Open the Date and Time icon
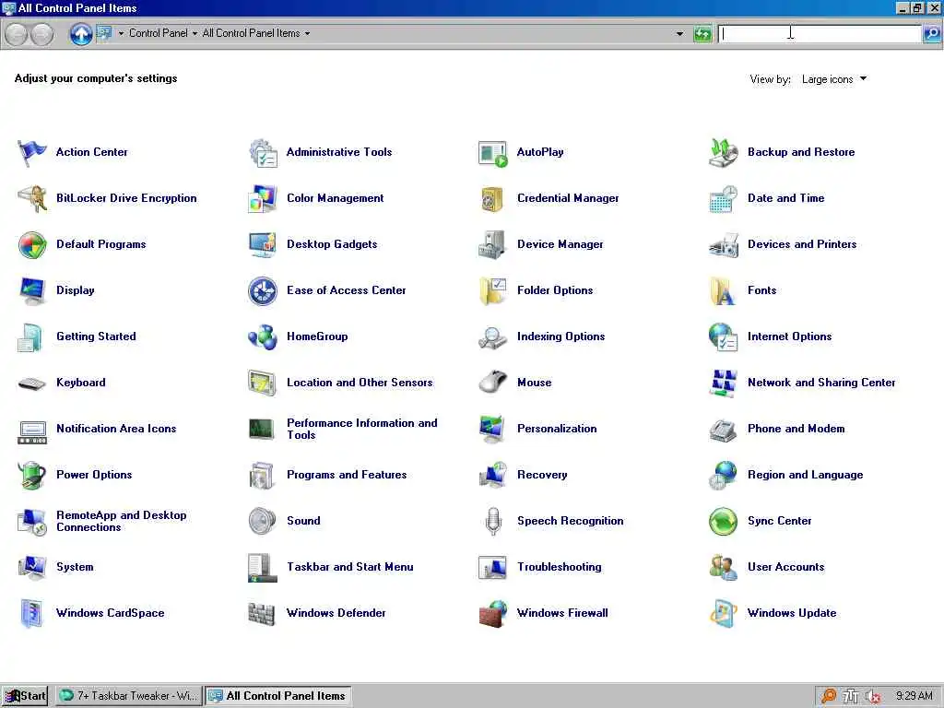This screenshot has height=708, width=944. pos(723,199)
